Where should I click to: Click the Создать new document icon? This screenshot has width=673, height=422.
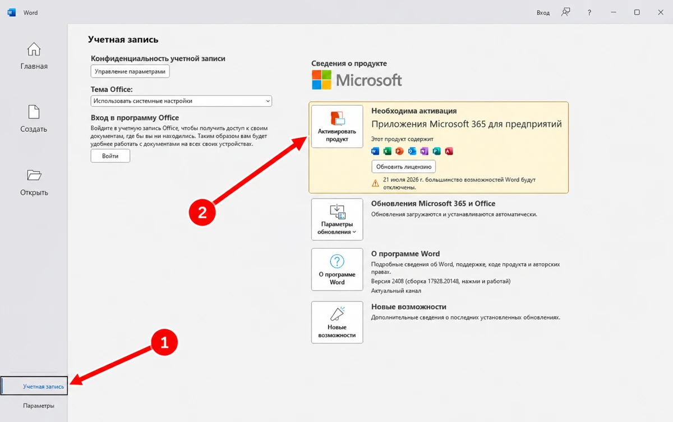tap(34, 112)
